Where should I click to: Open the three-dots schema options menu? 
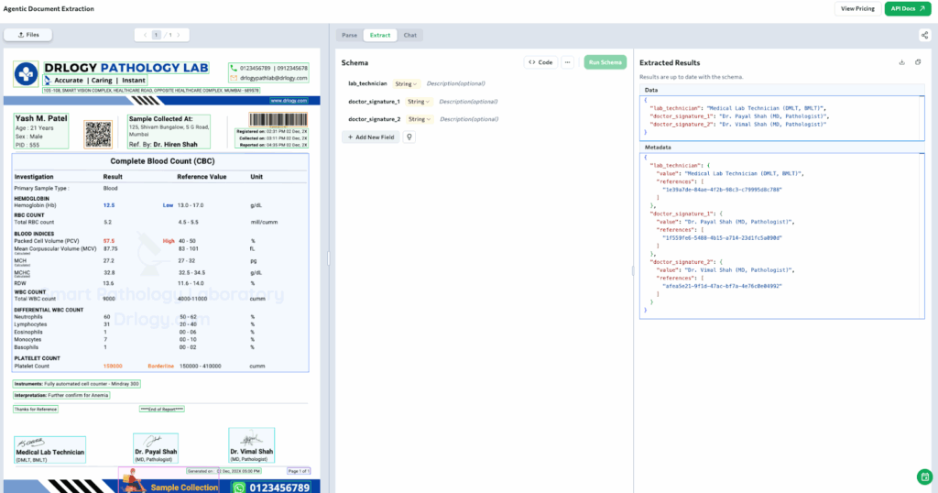click(x=568, y=62)
